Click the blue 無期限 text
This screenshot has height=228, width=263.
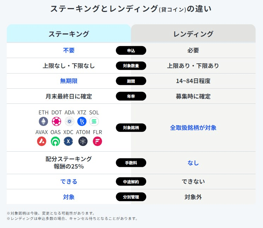click(69, 81)
